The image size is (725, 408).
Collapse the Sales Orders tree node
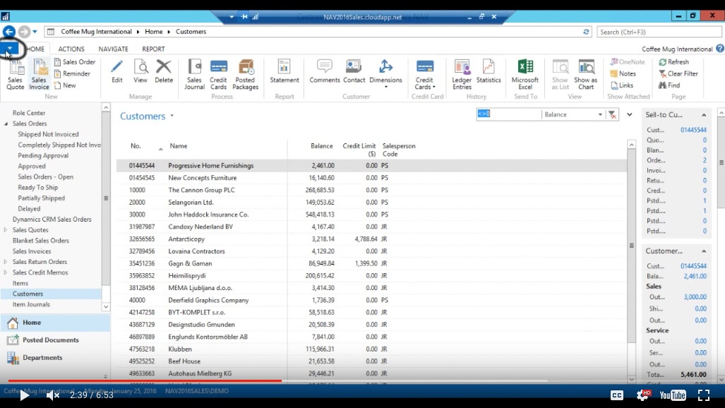6,124
